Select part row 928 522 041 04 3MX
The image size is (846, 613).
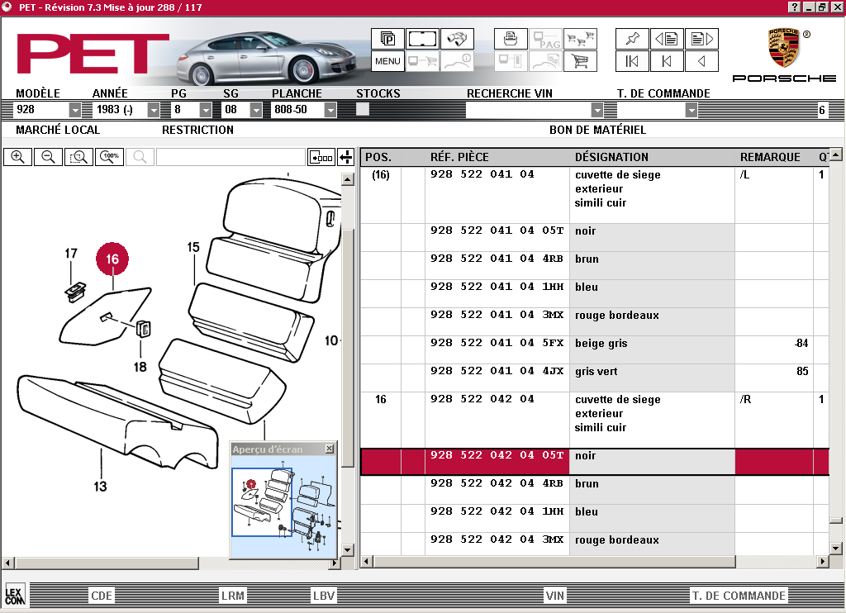tap(595, 321)
